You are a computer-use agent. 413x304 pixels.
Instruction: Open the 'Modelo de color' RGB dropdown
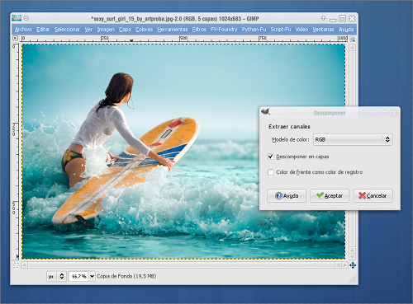pyautogui.click(x=353, y=139)
